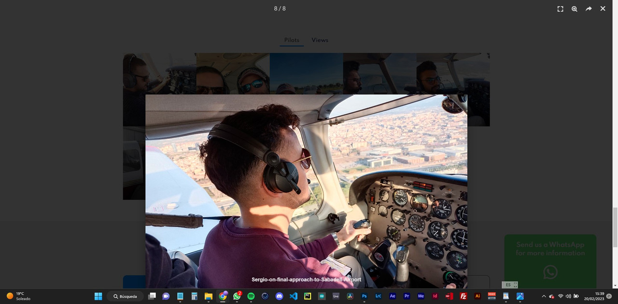Launch InDesign from the taskbar
The height and width of the screenshot is (304, 618).
click(x=435, y=296)
